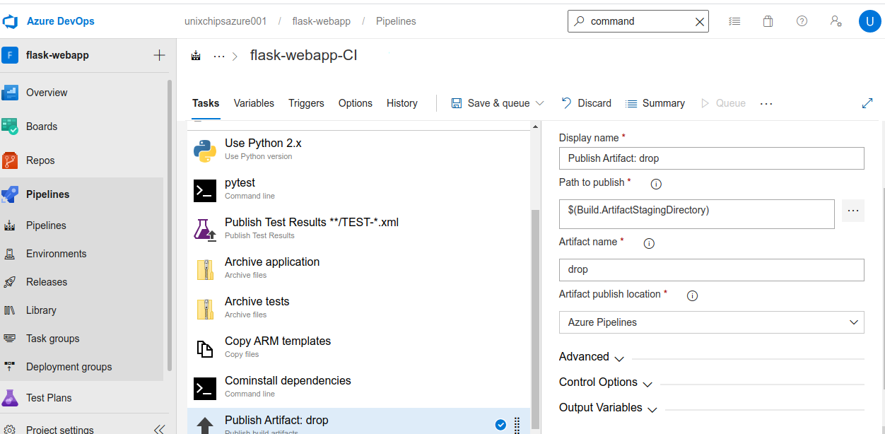Click the blue check on Publish Artifact task

500,425
